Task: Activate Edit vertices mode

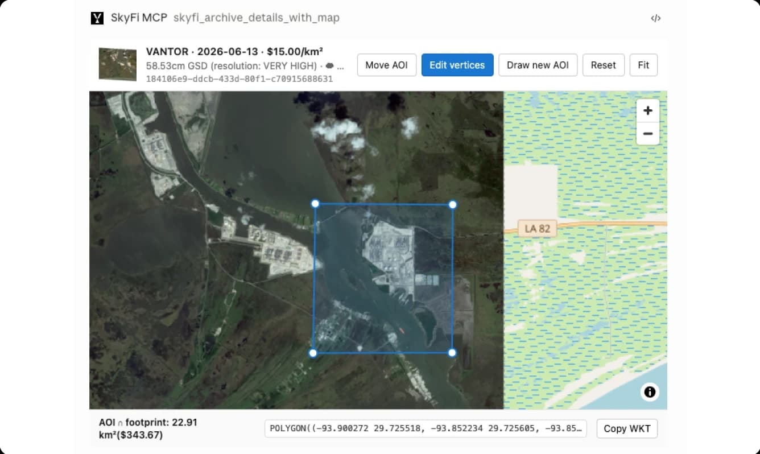Action: [457, 65]
